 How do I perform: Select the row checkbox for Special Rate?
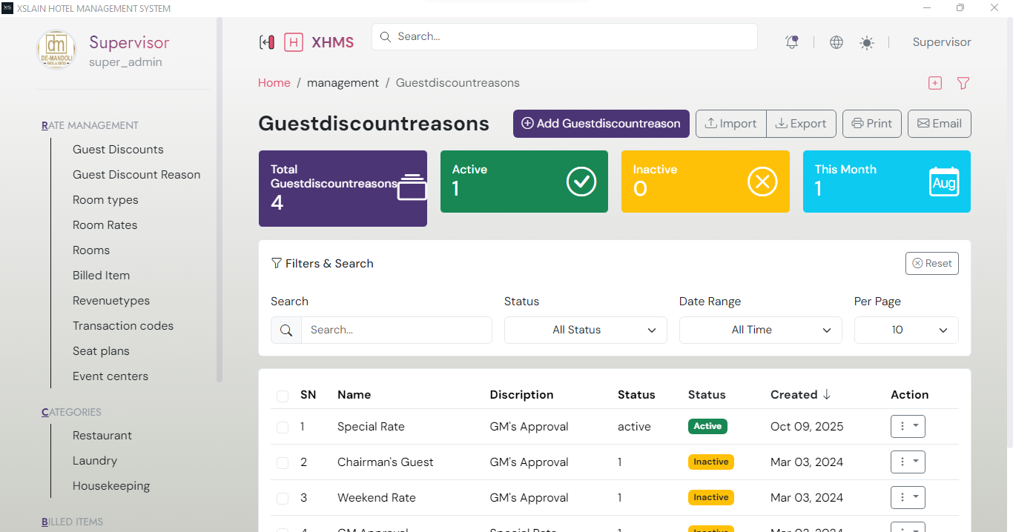[x=283, y=428]
